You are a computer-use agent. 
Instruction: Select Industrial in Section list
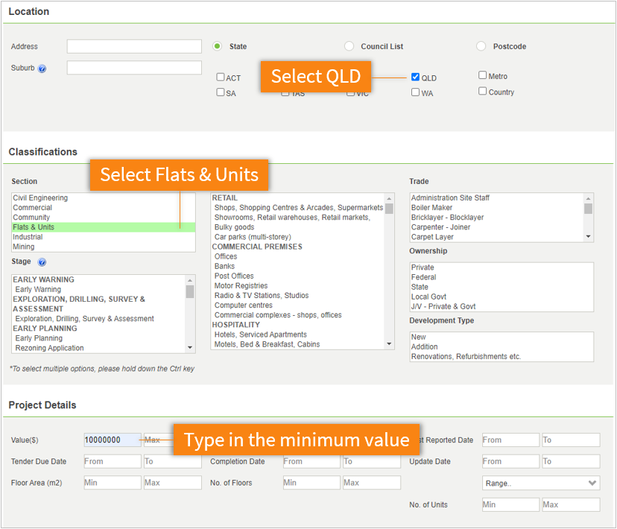tap(104, 237)
